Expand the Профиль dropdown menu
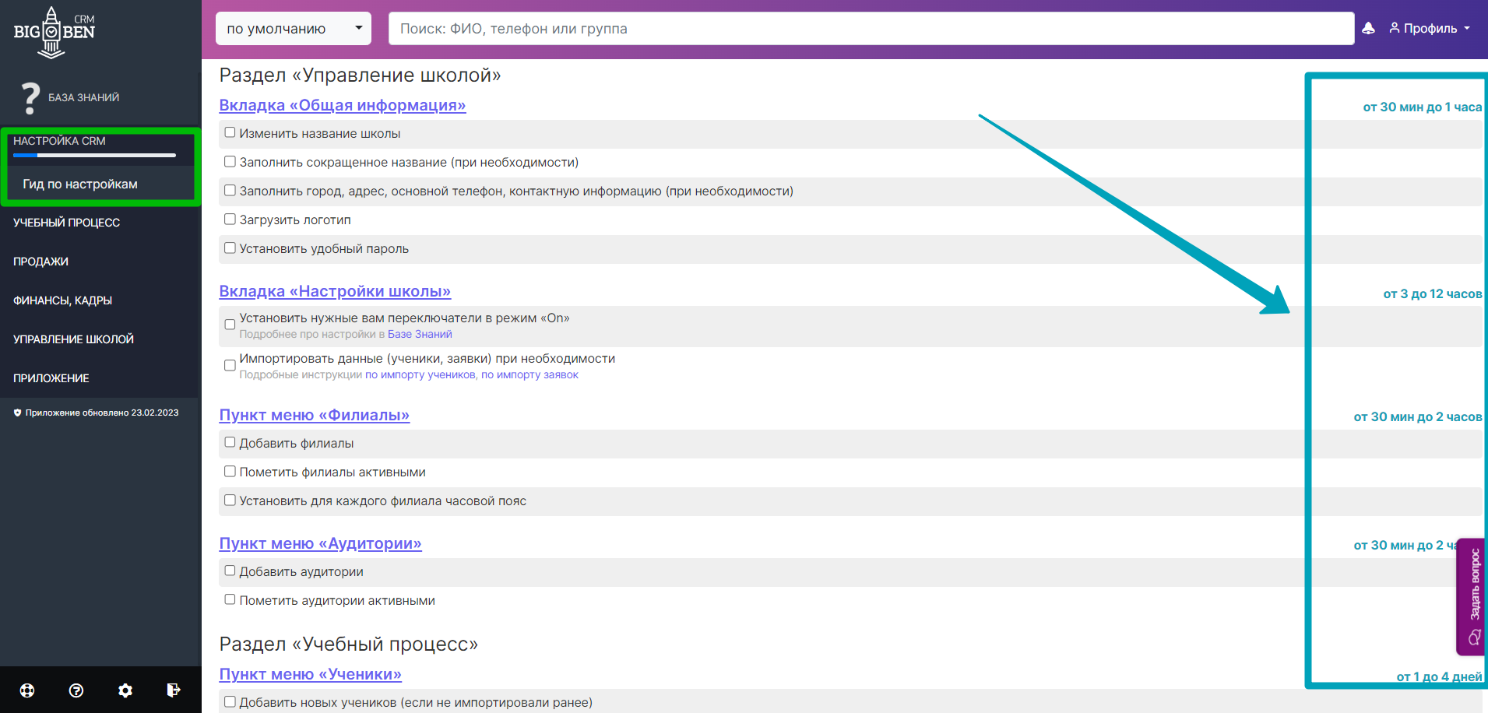Viewport: 1488px width, 713px height. point(1430,29)
